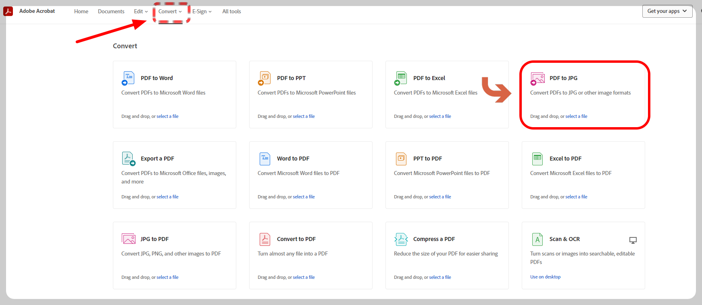Viewport: 702px width, 305px height.
Task: Click 'Reduce the size of your PDF' description
Action: (x=446, y=253)
